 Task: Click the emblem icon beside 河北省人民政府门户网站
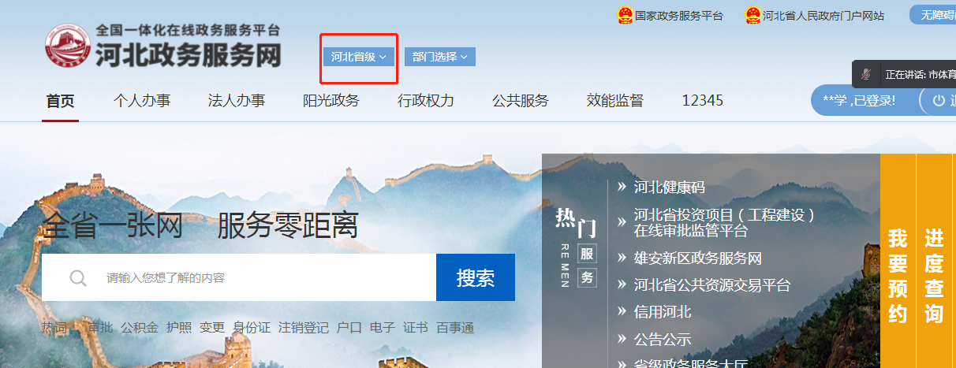752,16
